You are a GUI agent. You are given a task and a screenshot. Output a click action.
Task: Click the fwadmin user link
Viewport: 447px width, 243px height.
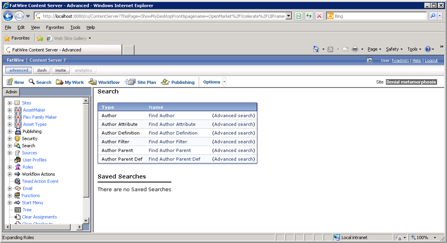[x=400, y=60]
